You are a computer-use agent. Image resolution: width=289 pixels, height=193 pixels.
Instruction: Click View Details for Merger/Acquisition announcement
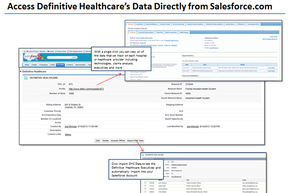pos(271,68)
